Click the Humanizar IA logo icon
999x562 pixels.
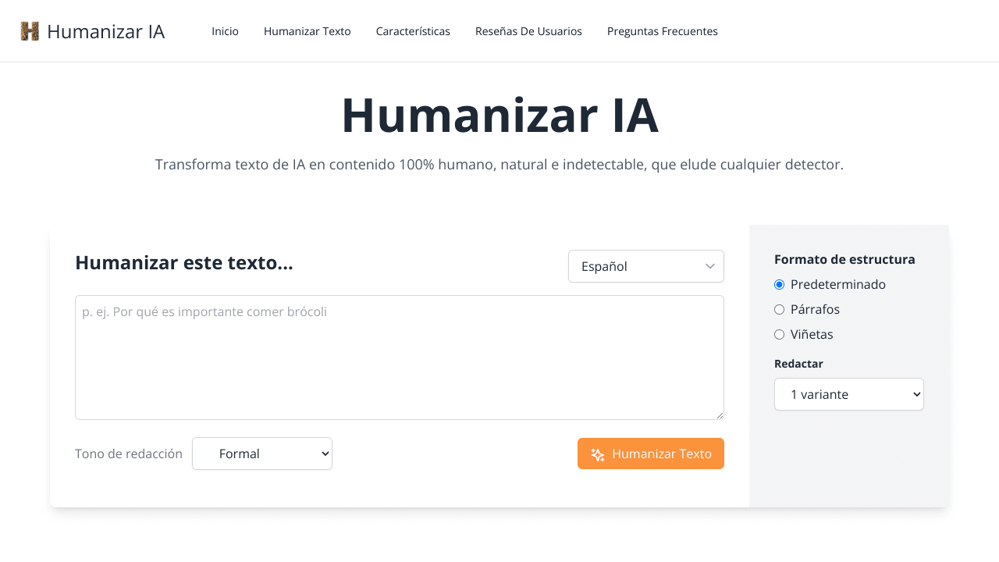click(30, 31)
